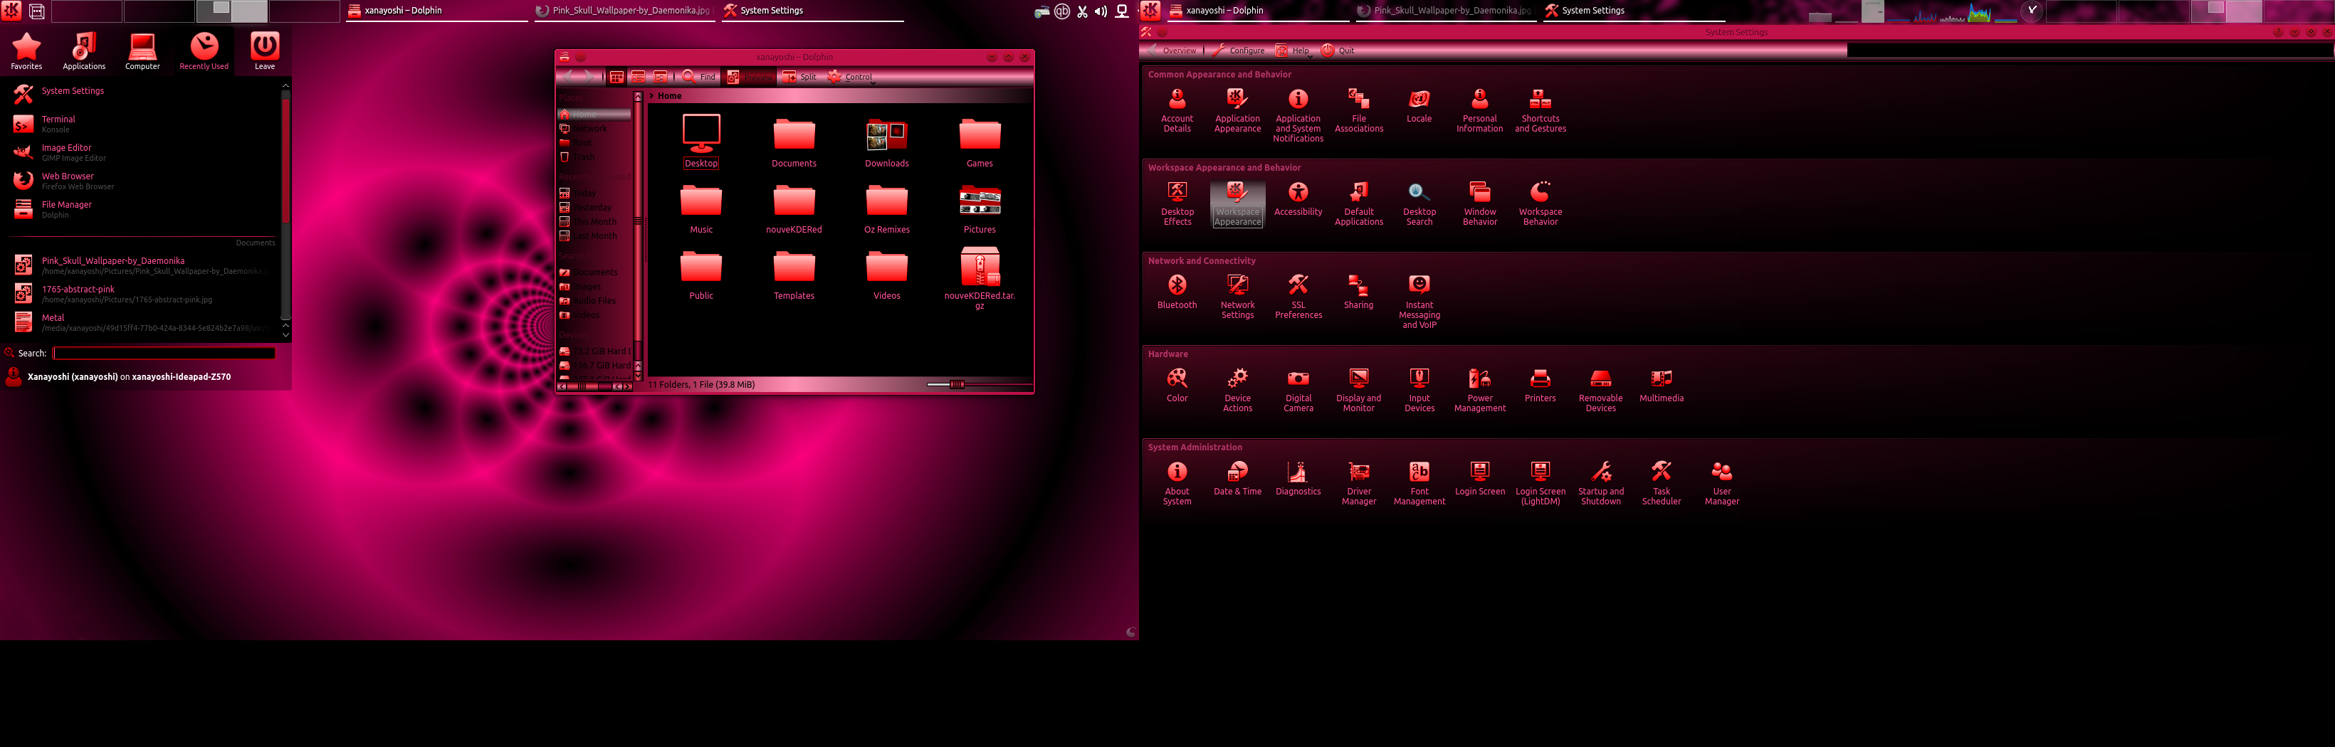Open network manager icon in system tray
The width and height of the screenshot is (2335, 747).
click(1121, 11)
